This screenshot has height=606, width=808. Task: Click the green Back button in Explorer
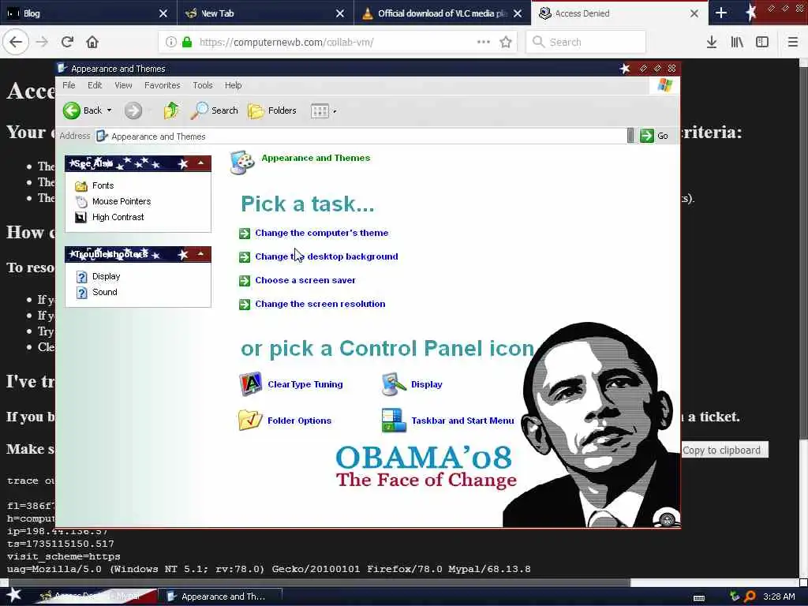pos(81,110)
